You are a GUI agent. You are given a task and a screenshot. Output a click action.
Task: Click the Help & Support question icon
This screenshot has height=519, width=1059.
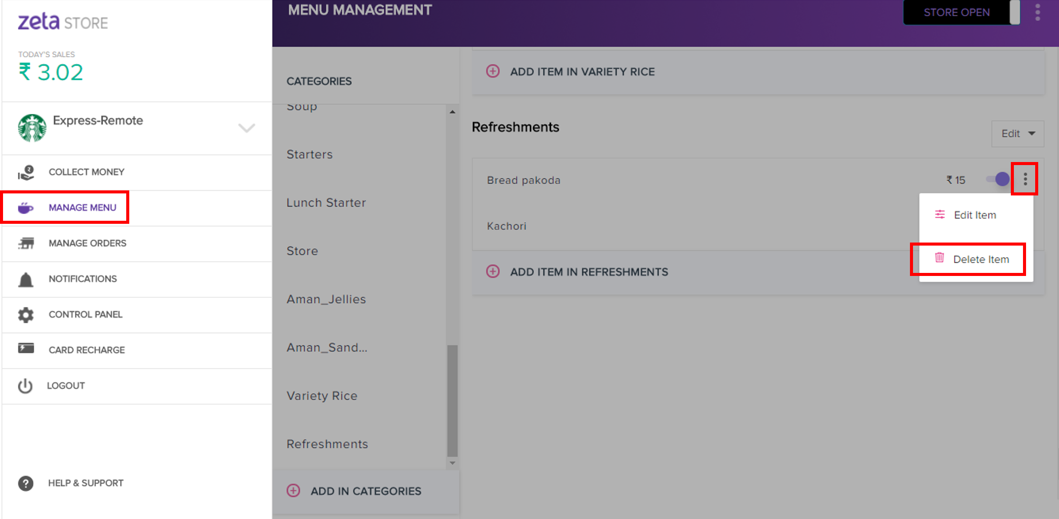[x=26, y=483]
